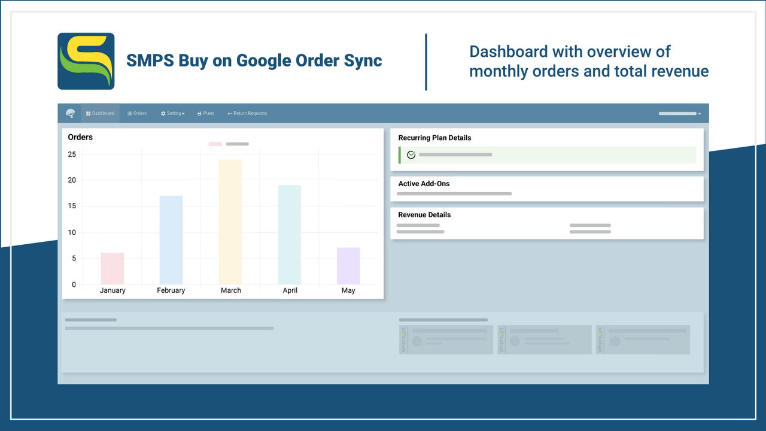Open the account dropdown at navbar right

coord(679,113)
